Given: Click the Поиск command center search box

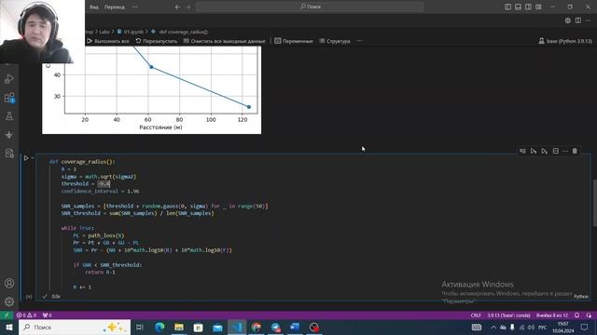Looking at the screenshot, I should tap(310, 7).
